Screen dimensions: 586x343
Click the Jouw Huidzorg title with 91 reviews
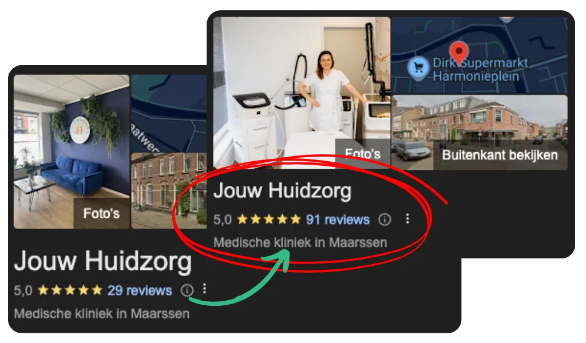[x=282, y=191]
